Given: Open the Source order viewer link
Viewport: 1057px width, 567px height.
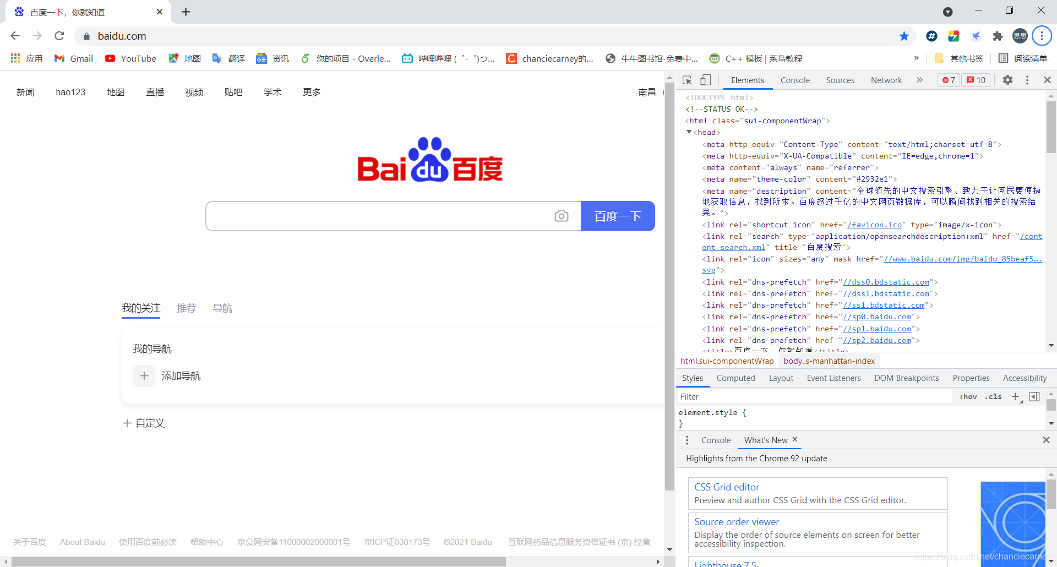Looking at the screenshot, I should click(x=736, y=522).
